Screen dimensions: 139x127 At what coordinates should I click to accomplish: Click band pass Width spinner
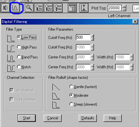click(132, 57)
